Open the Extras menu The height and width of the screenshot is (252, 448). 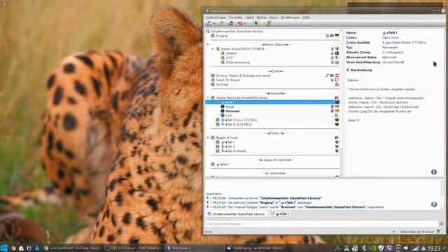274,17
